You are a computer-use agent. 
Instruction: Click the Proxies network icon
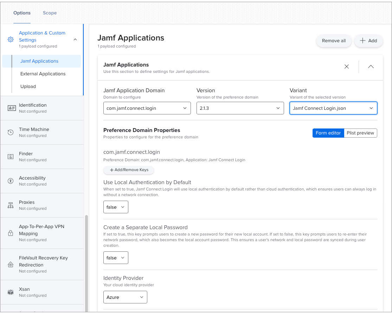[11, 205]
